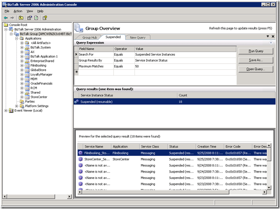The image size is (280, 209).
Task: Collapse the Applications tree node
Action: point(17,38)
